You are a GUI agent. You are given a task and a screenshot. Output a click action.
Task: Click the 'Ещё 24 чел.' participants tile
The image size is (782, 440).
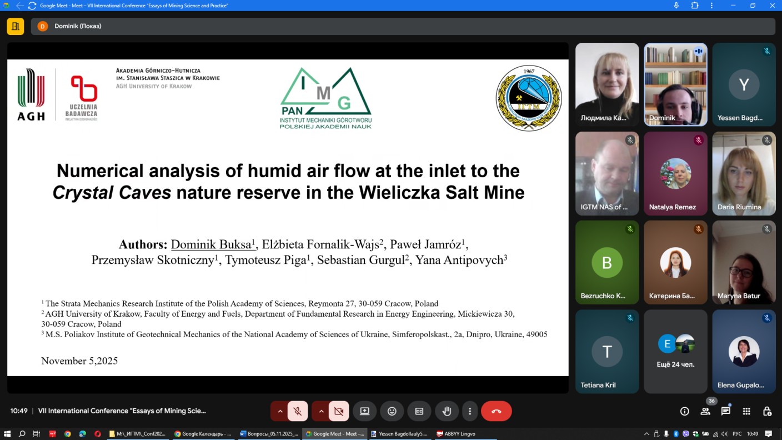675,351
